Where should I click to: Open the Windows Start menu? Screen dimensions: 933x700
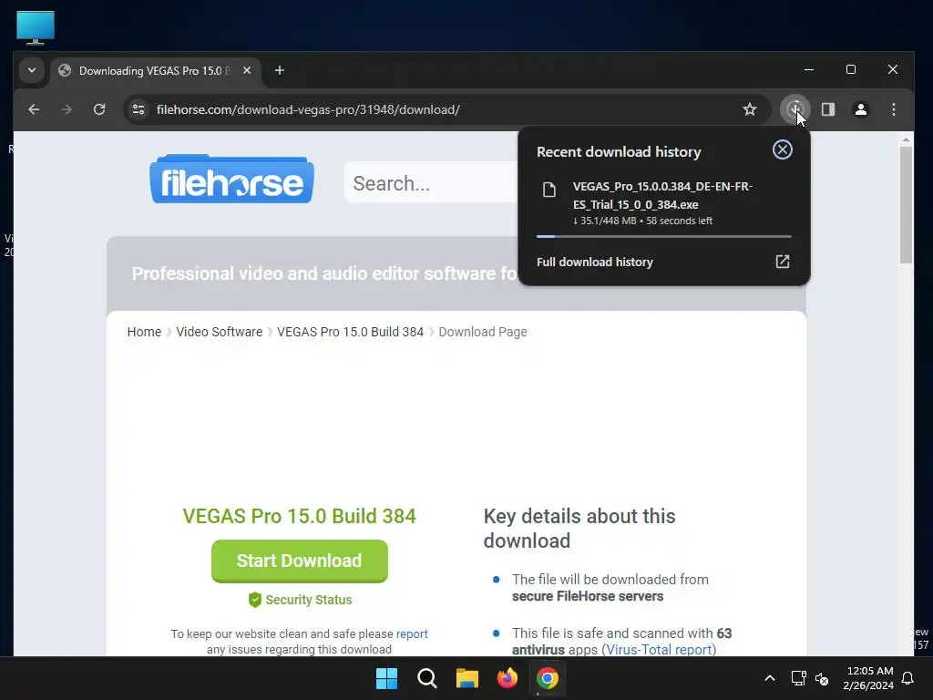(386, 678)
